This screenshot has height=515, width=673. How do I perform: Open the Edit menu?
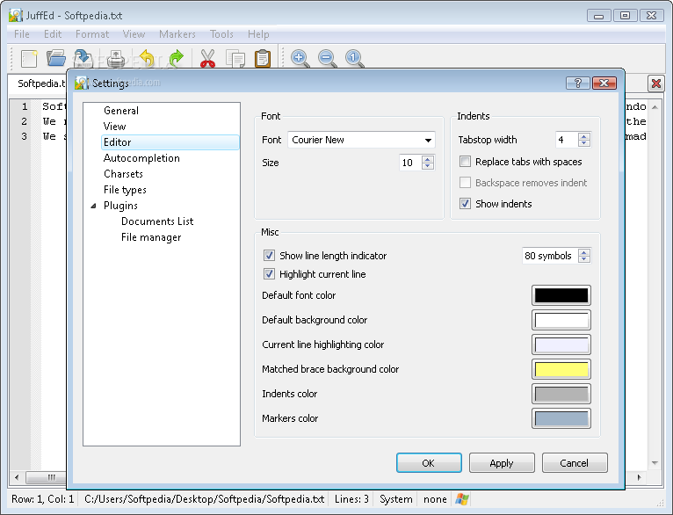pos(53,34)
